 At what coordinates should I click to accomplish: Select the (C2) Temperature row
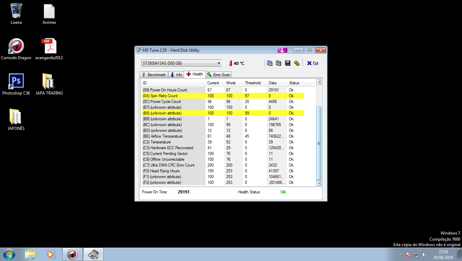tap(223, 142)
